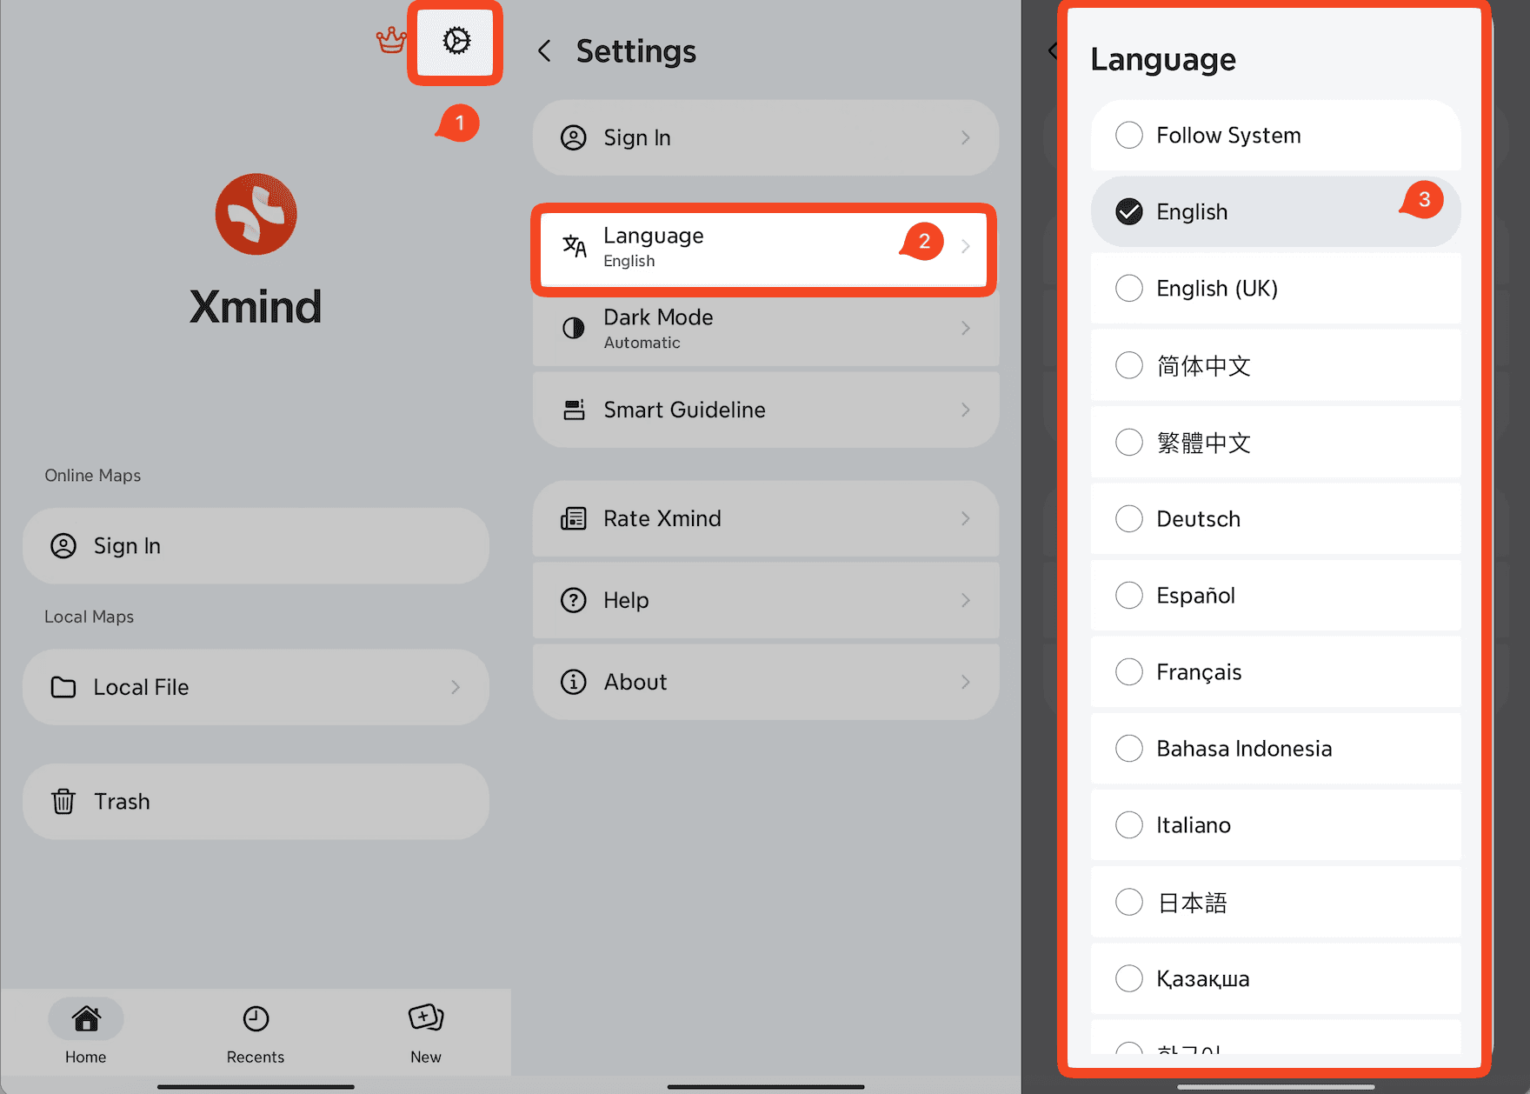Image resolution: width=1530 pixels, height=1094 pixels.
Task: Open the Trash button label
Action: (122, 801)
